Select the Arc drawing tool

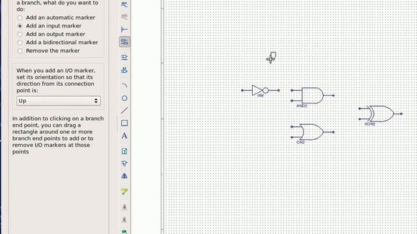tap(124, 85)
